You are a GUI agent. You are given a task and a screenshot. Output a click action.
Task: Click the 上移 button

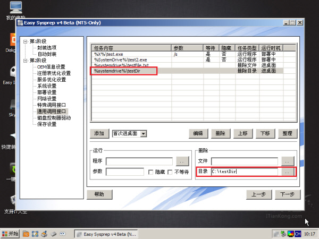[x=243, y=133]
